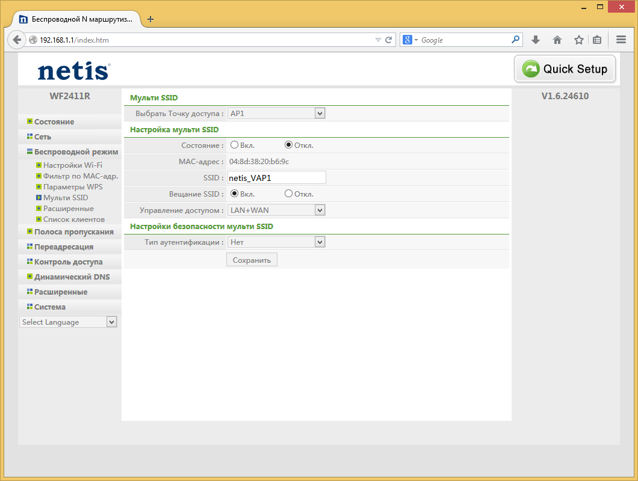Click the bullet icon beside Настройки Wi-Fi

pyautogui.click(x=39, y=165)
